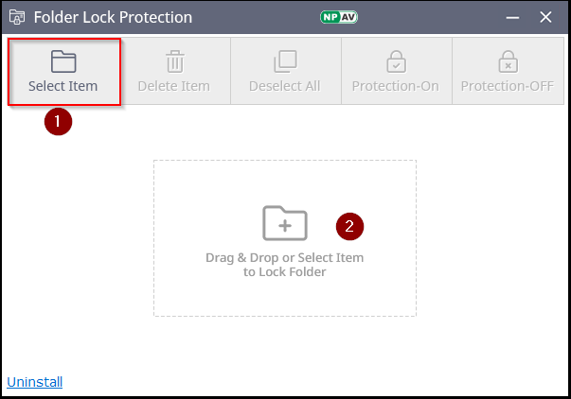Close the Folder Lock Protection window
Image resolution: width=571 pixels, height=399 pixels.
pos(545,17)
